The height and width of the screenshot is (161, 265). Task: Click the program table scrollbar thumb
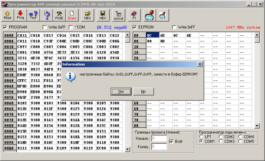pos(127,40)
